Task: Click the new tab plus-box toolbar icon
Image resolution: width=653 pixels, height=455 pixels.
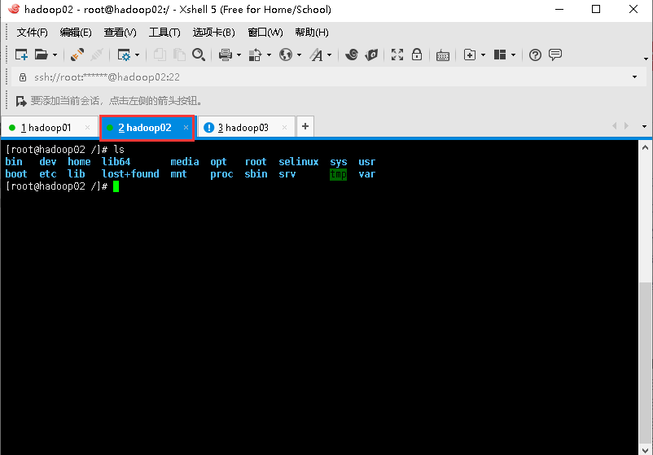Action: [x=470, y=55]
